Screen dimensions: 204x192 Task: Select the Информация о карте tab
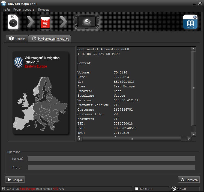tap(50, 39)
